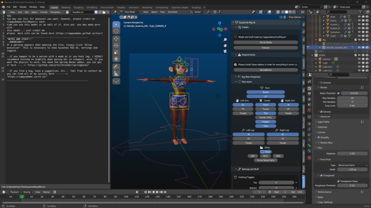Toggle the Fingers rig layer button
Image resolution: width=371 pixels, height=208 pixels.
265,122
